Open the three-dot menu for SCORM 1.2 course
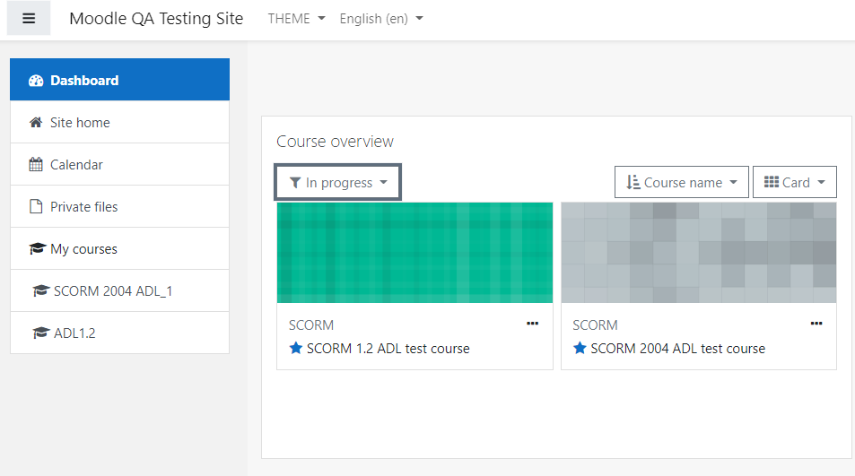The image size is (855, 476). click(532, 324)
